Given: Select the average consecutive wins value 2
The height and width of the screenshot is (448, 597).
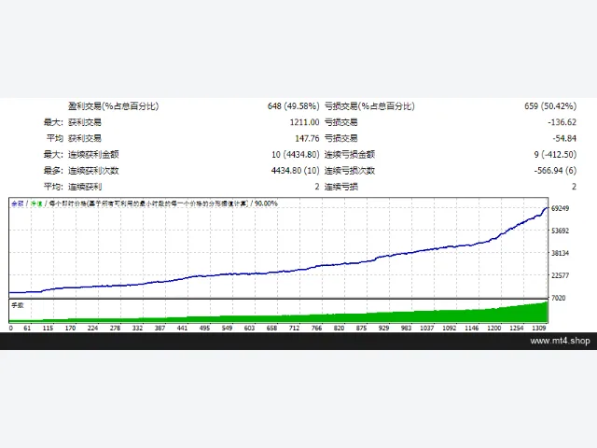Looking at the screenshot, I should tap(317, 187).
